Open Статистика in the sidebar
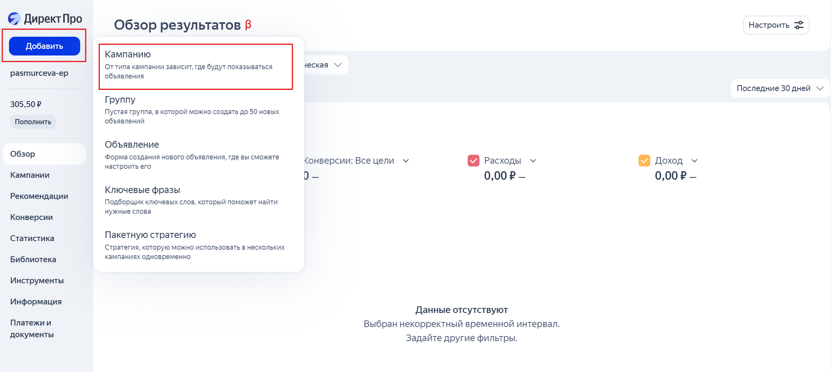This screenshot has width=831, height=372. tap(32, 238)
